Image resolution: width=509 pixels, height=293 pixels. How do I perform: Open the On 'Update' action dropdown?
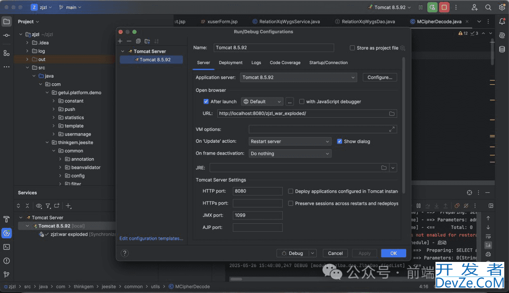(x=290, y=141)
